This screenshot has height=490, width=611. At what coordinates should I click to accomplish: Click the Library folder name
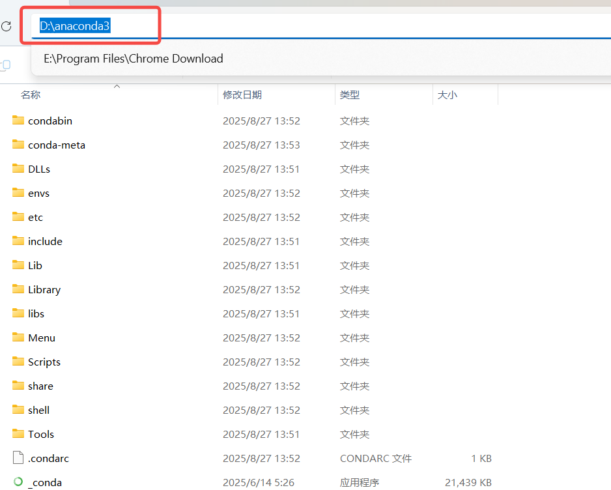tap(44, 290)
